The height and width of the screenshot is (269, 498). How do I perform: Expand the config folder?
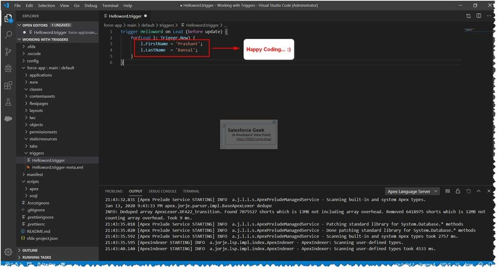[57, 61]
